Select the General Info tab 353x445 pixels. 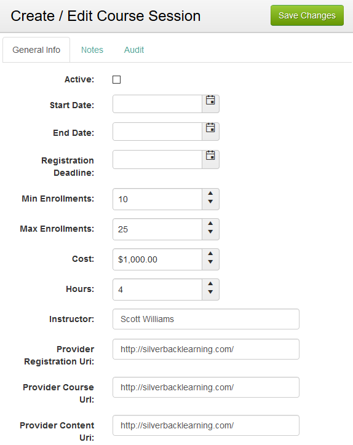(36, 50)
